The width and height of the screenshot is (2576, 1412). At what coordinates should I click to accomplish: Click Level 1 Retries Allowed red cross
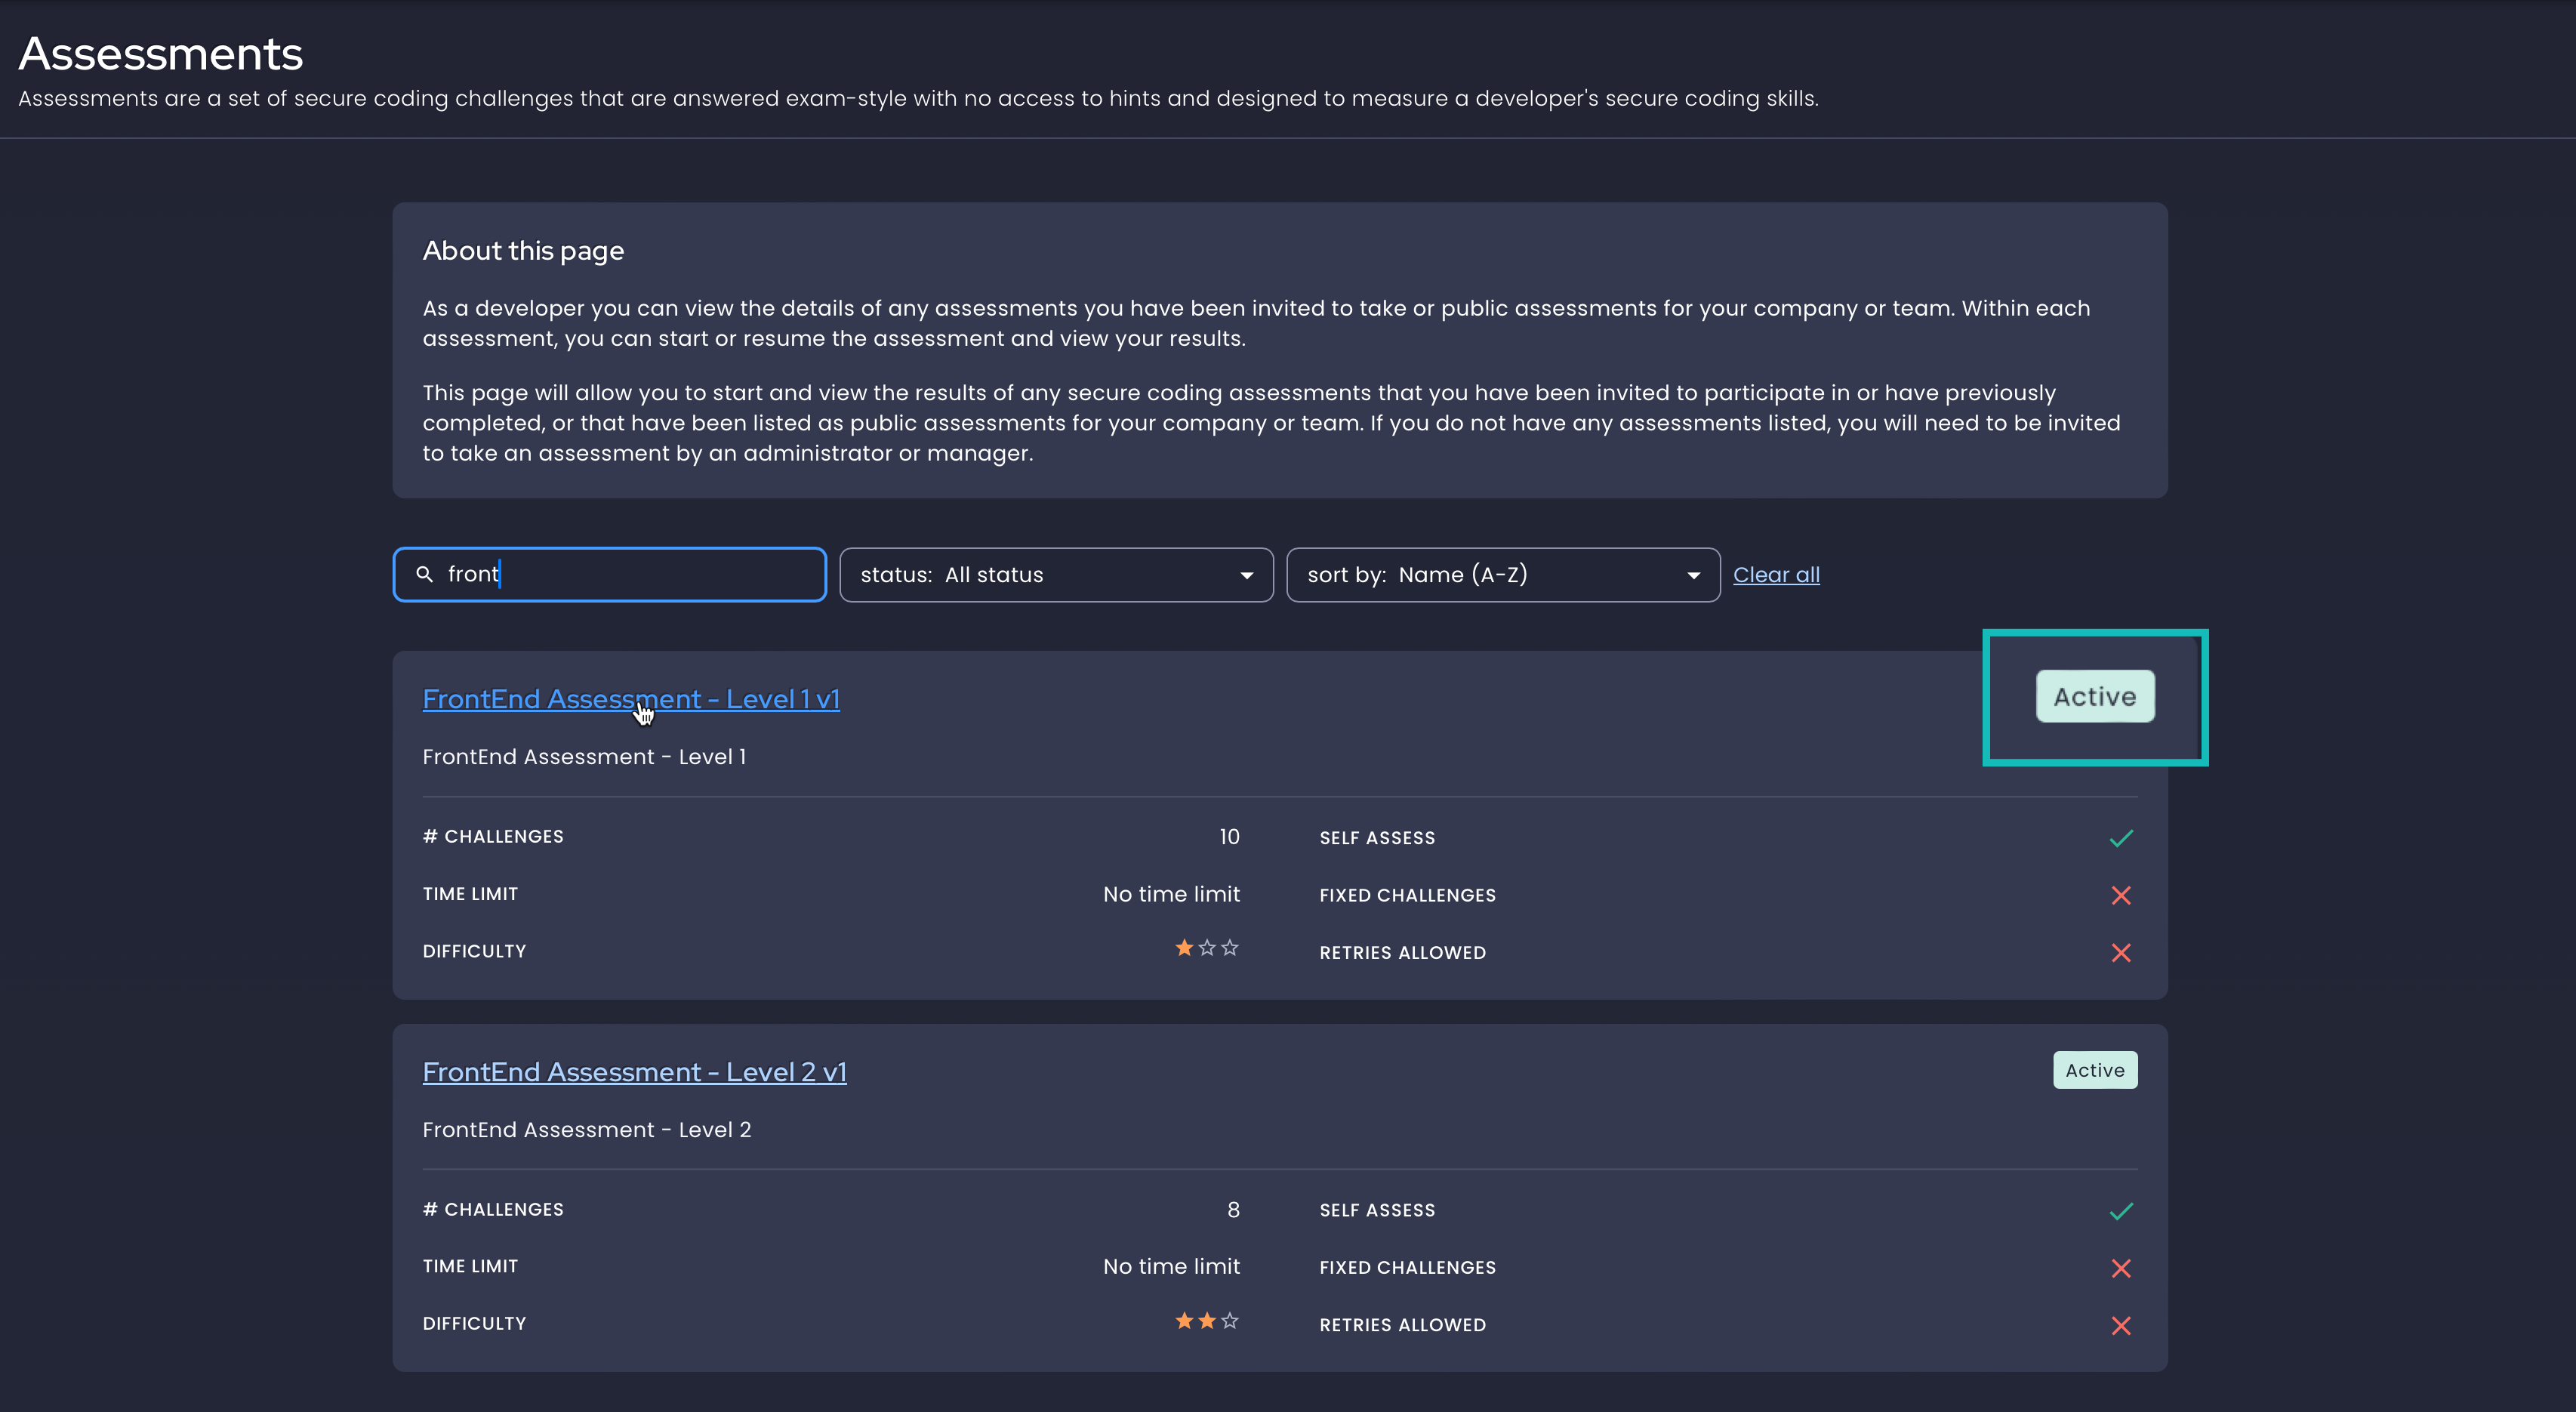[x=2121, y=953]
